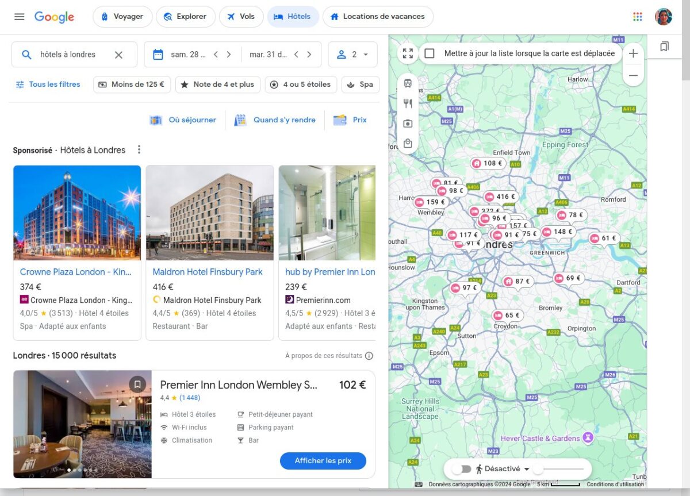
Task: Open Tous les filtres panel
Action: [48, 84]
